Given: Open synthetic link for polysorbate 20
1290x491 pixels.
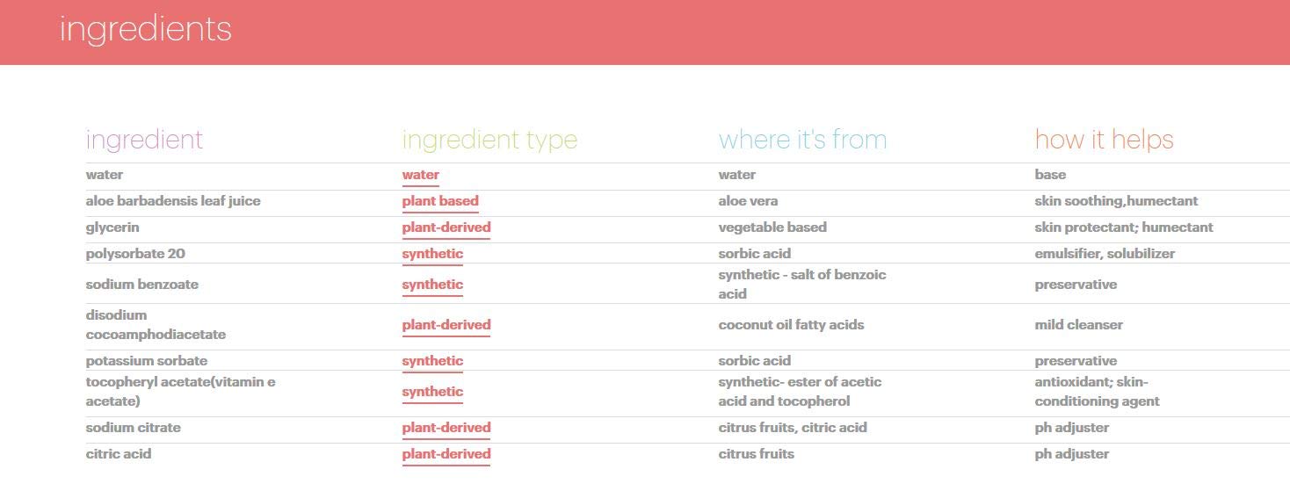Looking at the screenshot, I should pos(432,254).
